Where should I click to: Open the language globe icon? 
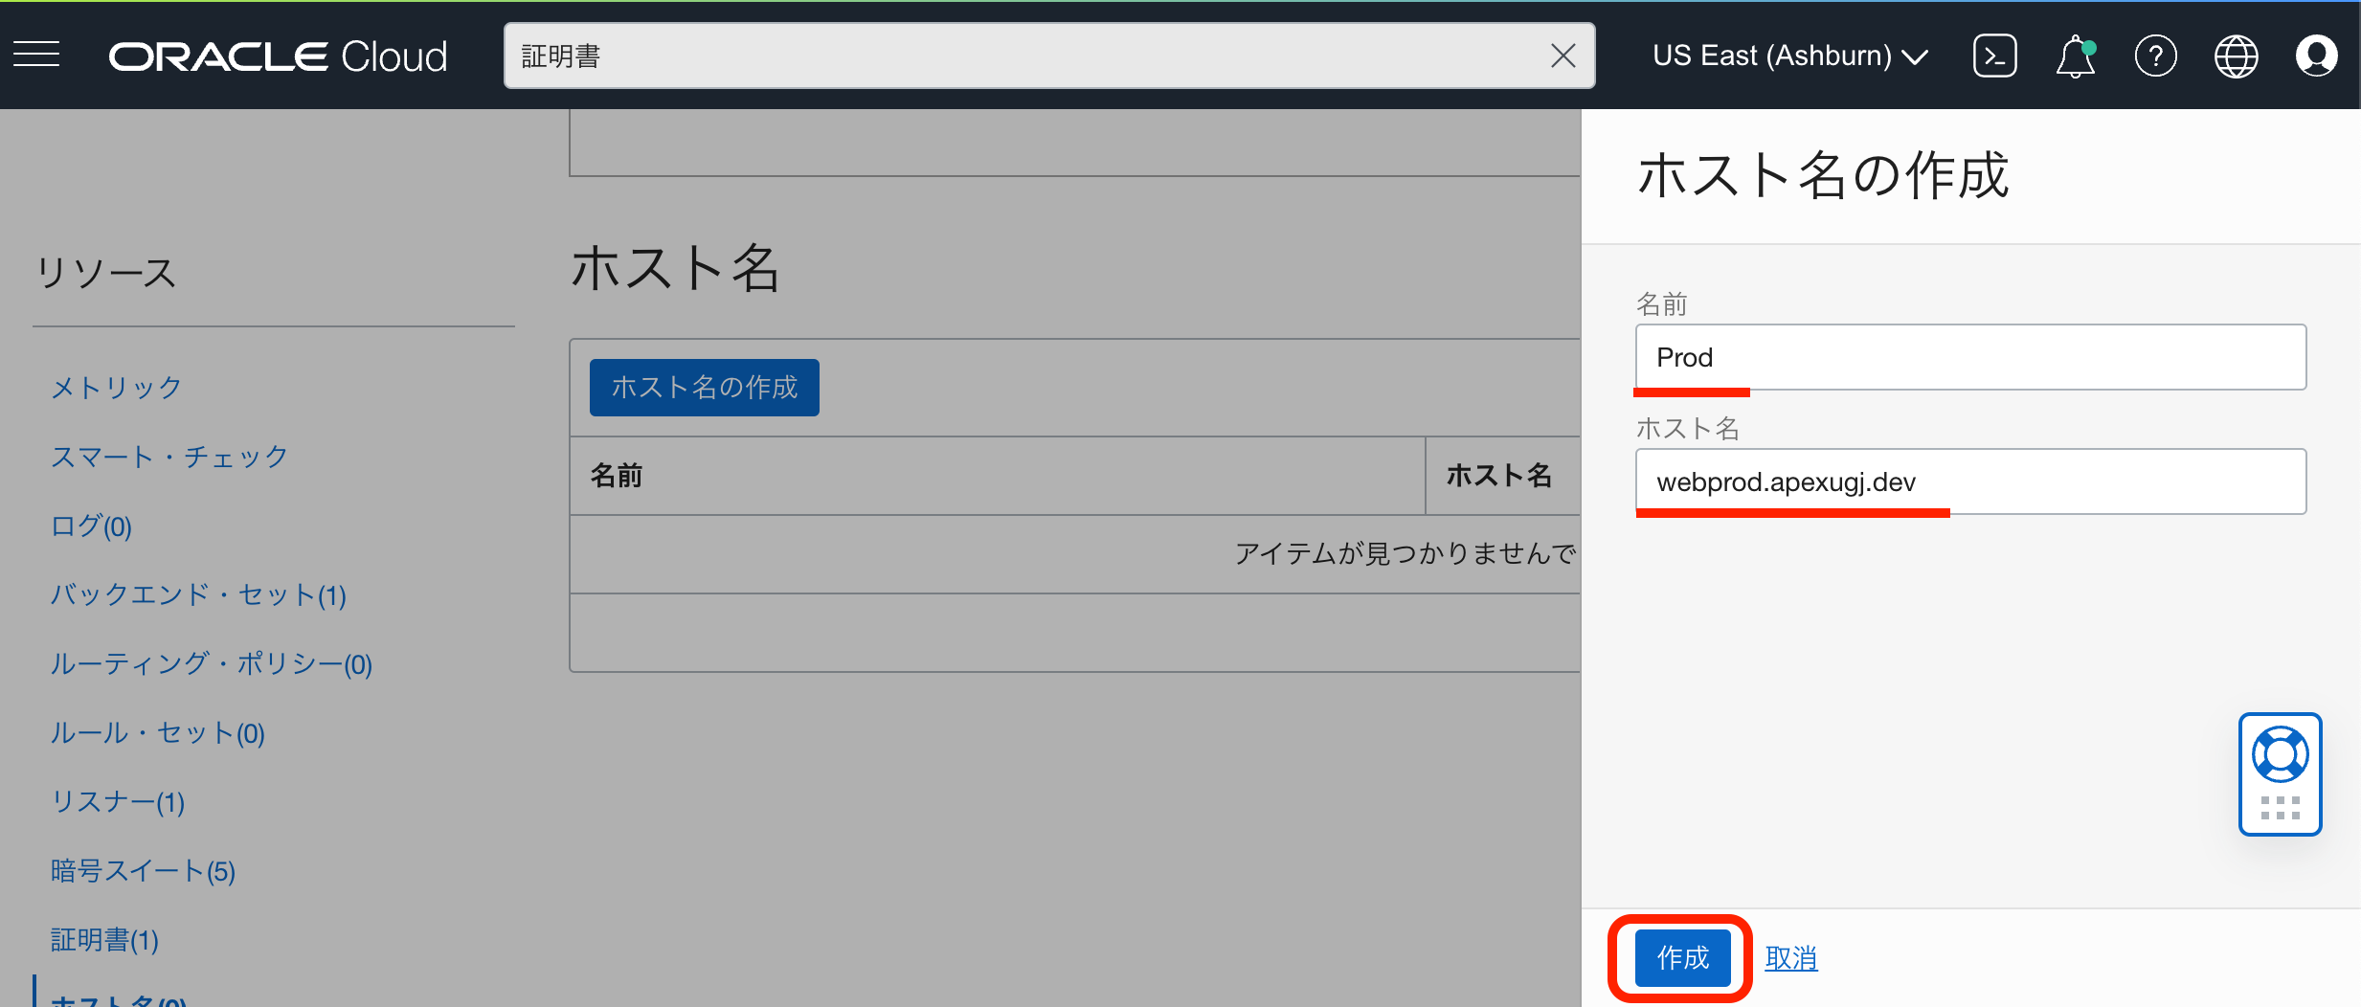click(2237, 56)
